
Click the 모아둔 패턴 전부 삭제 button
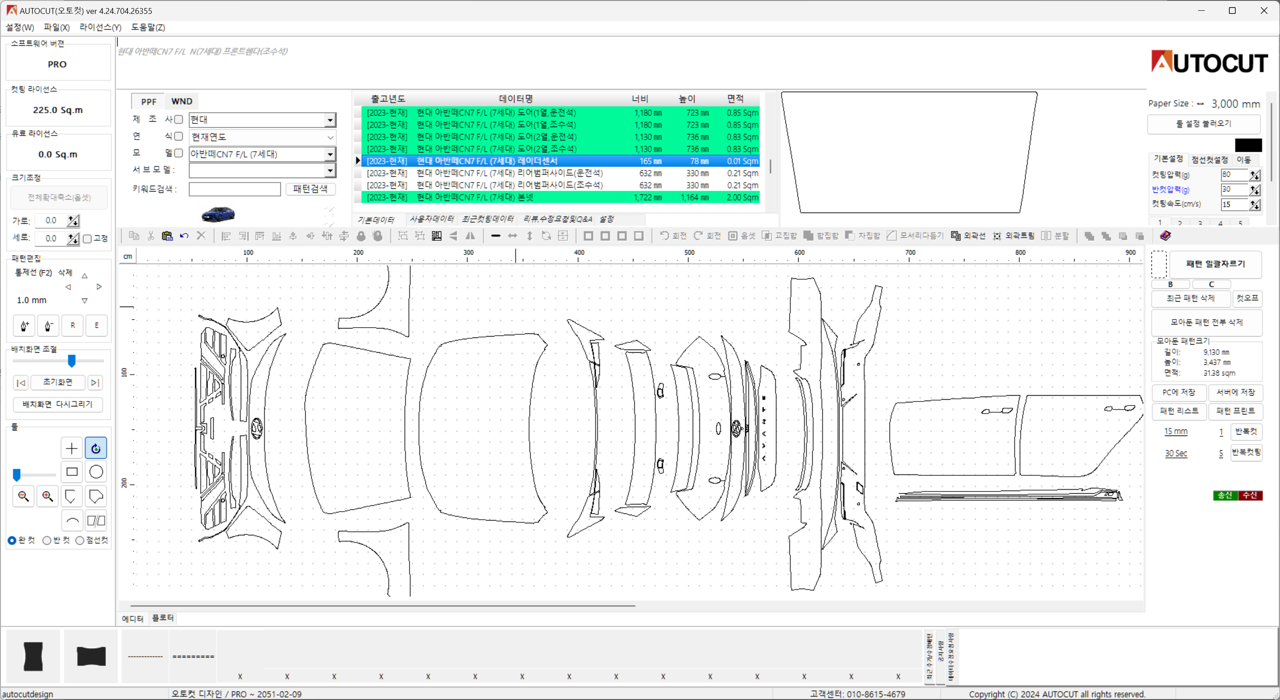(1207, 322)
